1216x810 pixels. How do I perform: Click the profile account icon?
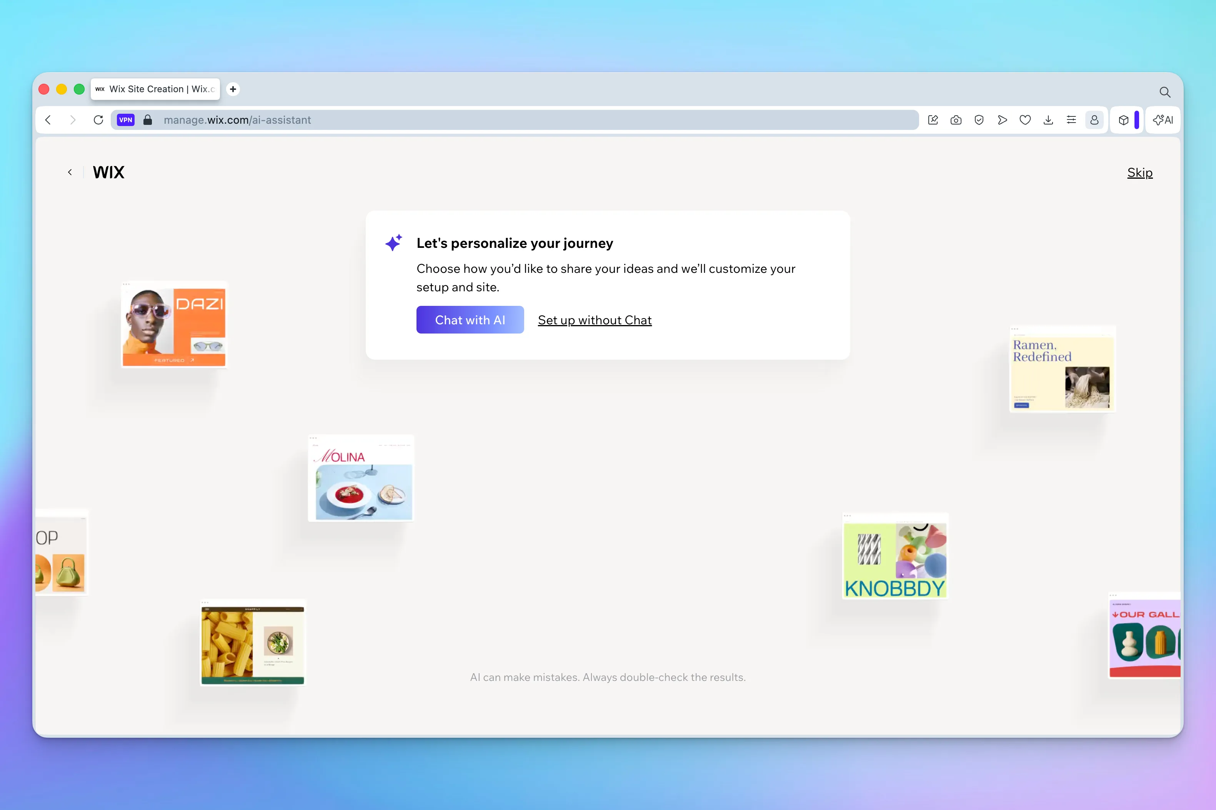point(1094,120)
